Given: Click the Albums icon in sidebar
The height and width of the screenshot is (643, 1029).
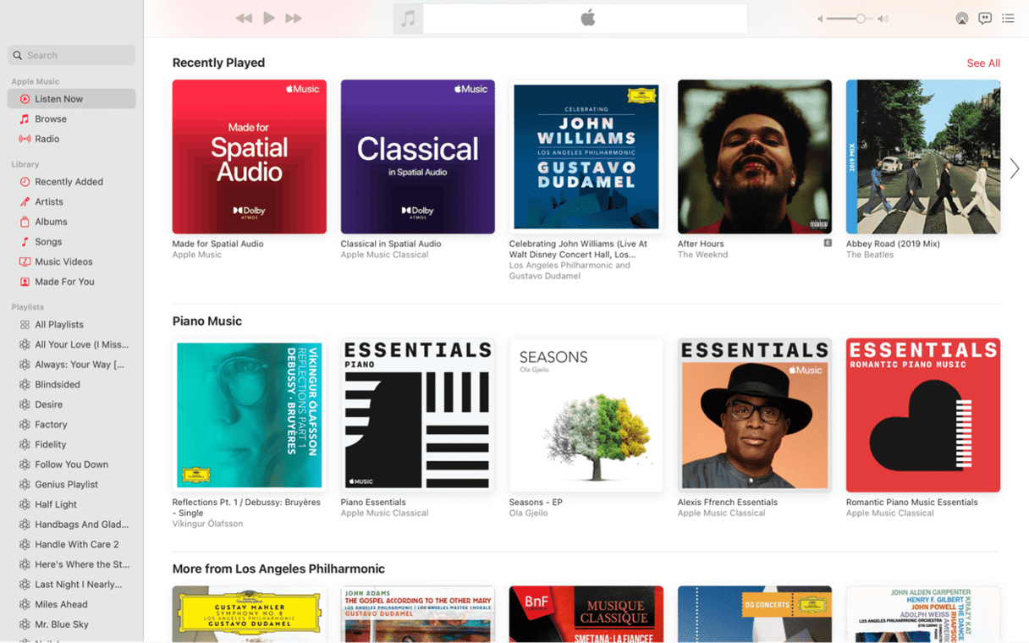Looking at the screenshot, I should [25, 222].
